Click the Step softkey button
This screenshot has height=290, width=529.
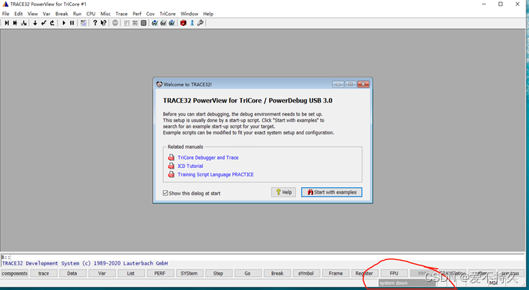pyautogui.click(x=219, y=273)
